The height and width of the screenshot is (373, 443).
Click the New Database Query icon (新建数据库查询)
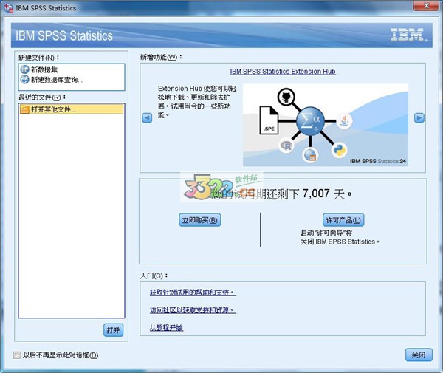[24, 80]
